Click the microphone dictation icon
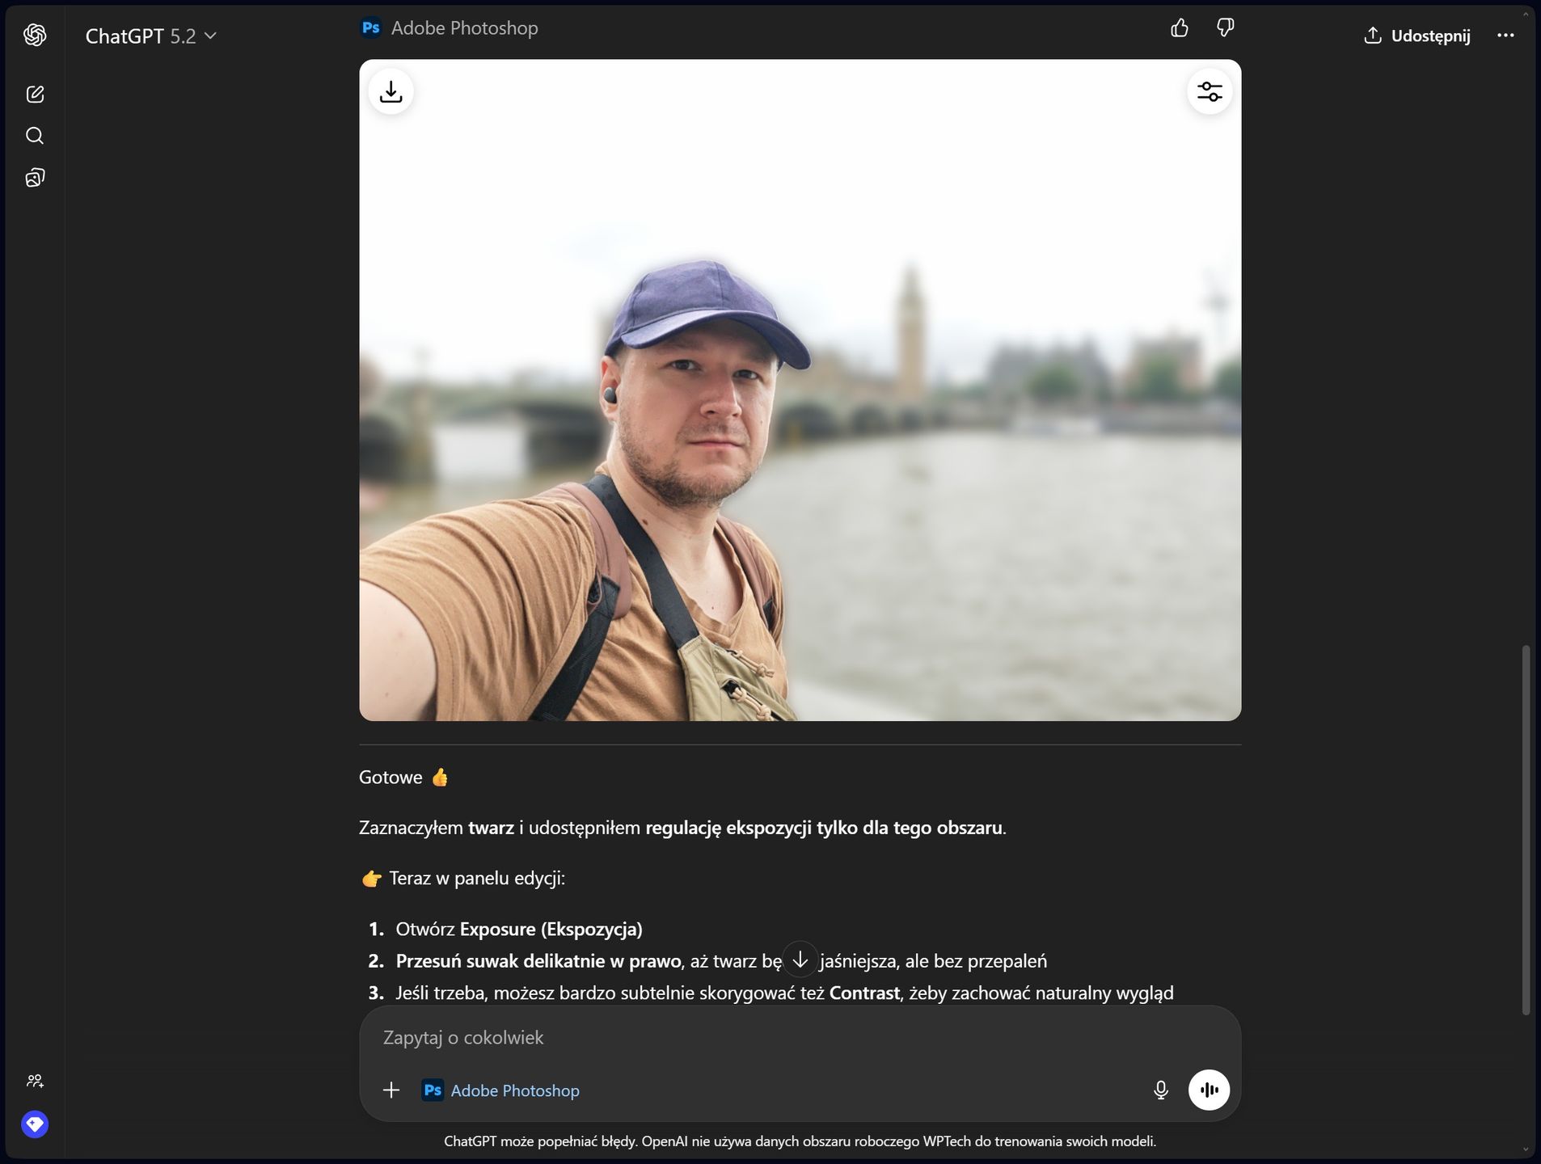The width and height of the screenshot is (1541, 1164). pos(1161,1090)
